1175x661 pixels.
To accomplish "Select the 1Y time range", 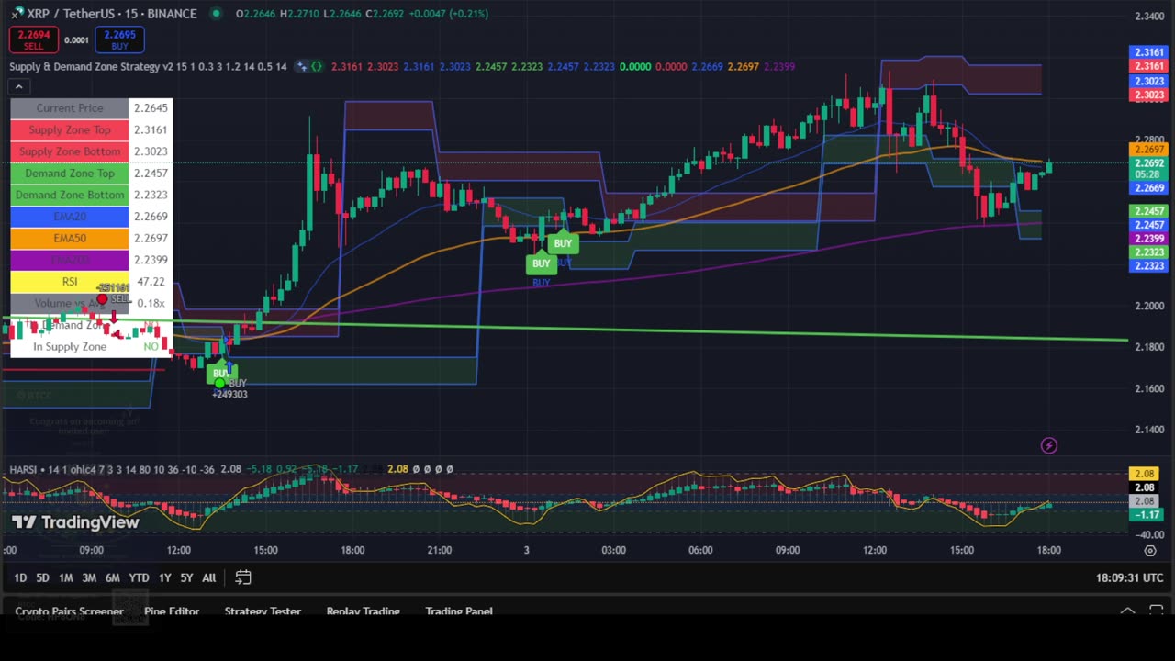I will (164, 577).
